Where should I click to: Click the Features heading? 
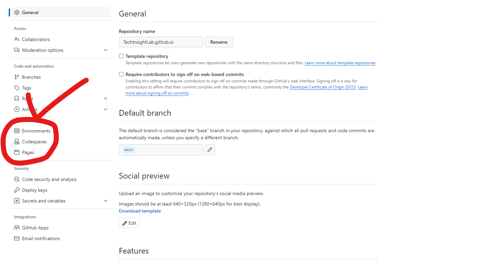click(134, 251)
